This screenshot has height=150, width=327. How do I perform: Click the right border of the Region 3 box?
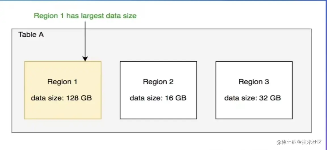click(292, 90)
